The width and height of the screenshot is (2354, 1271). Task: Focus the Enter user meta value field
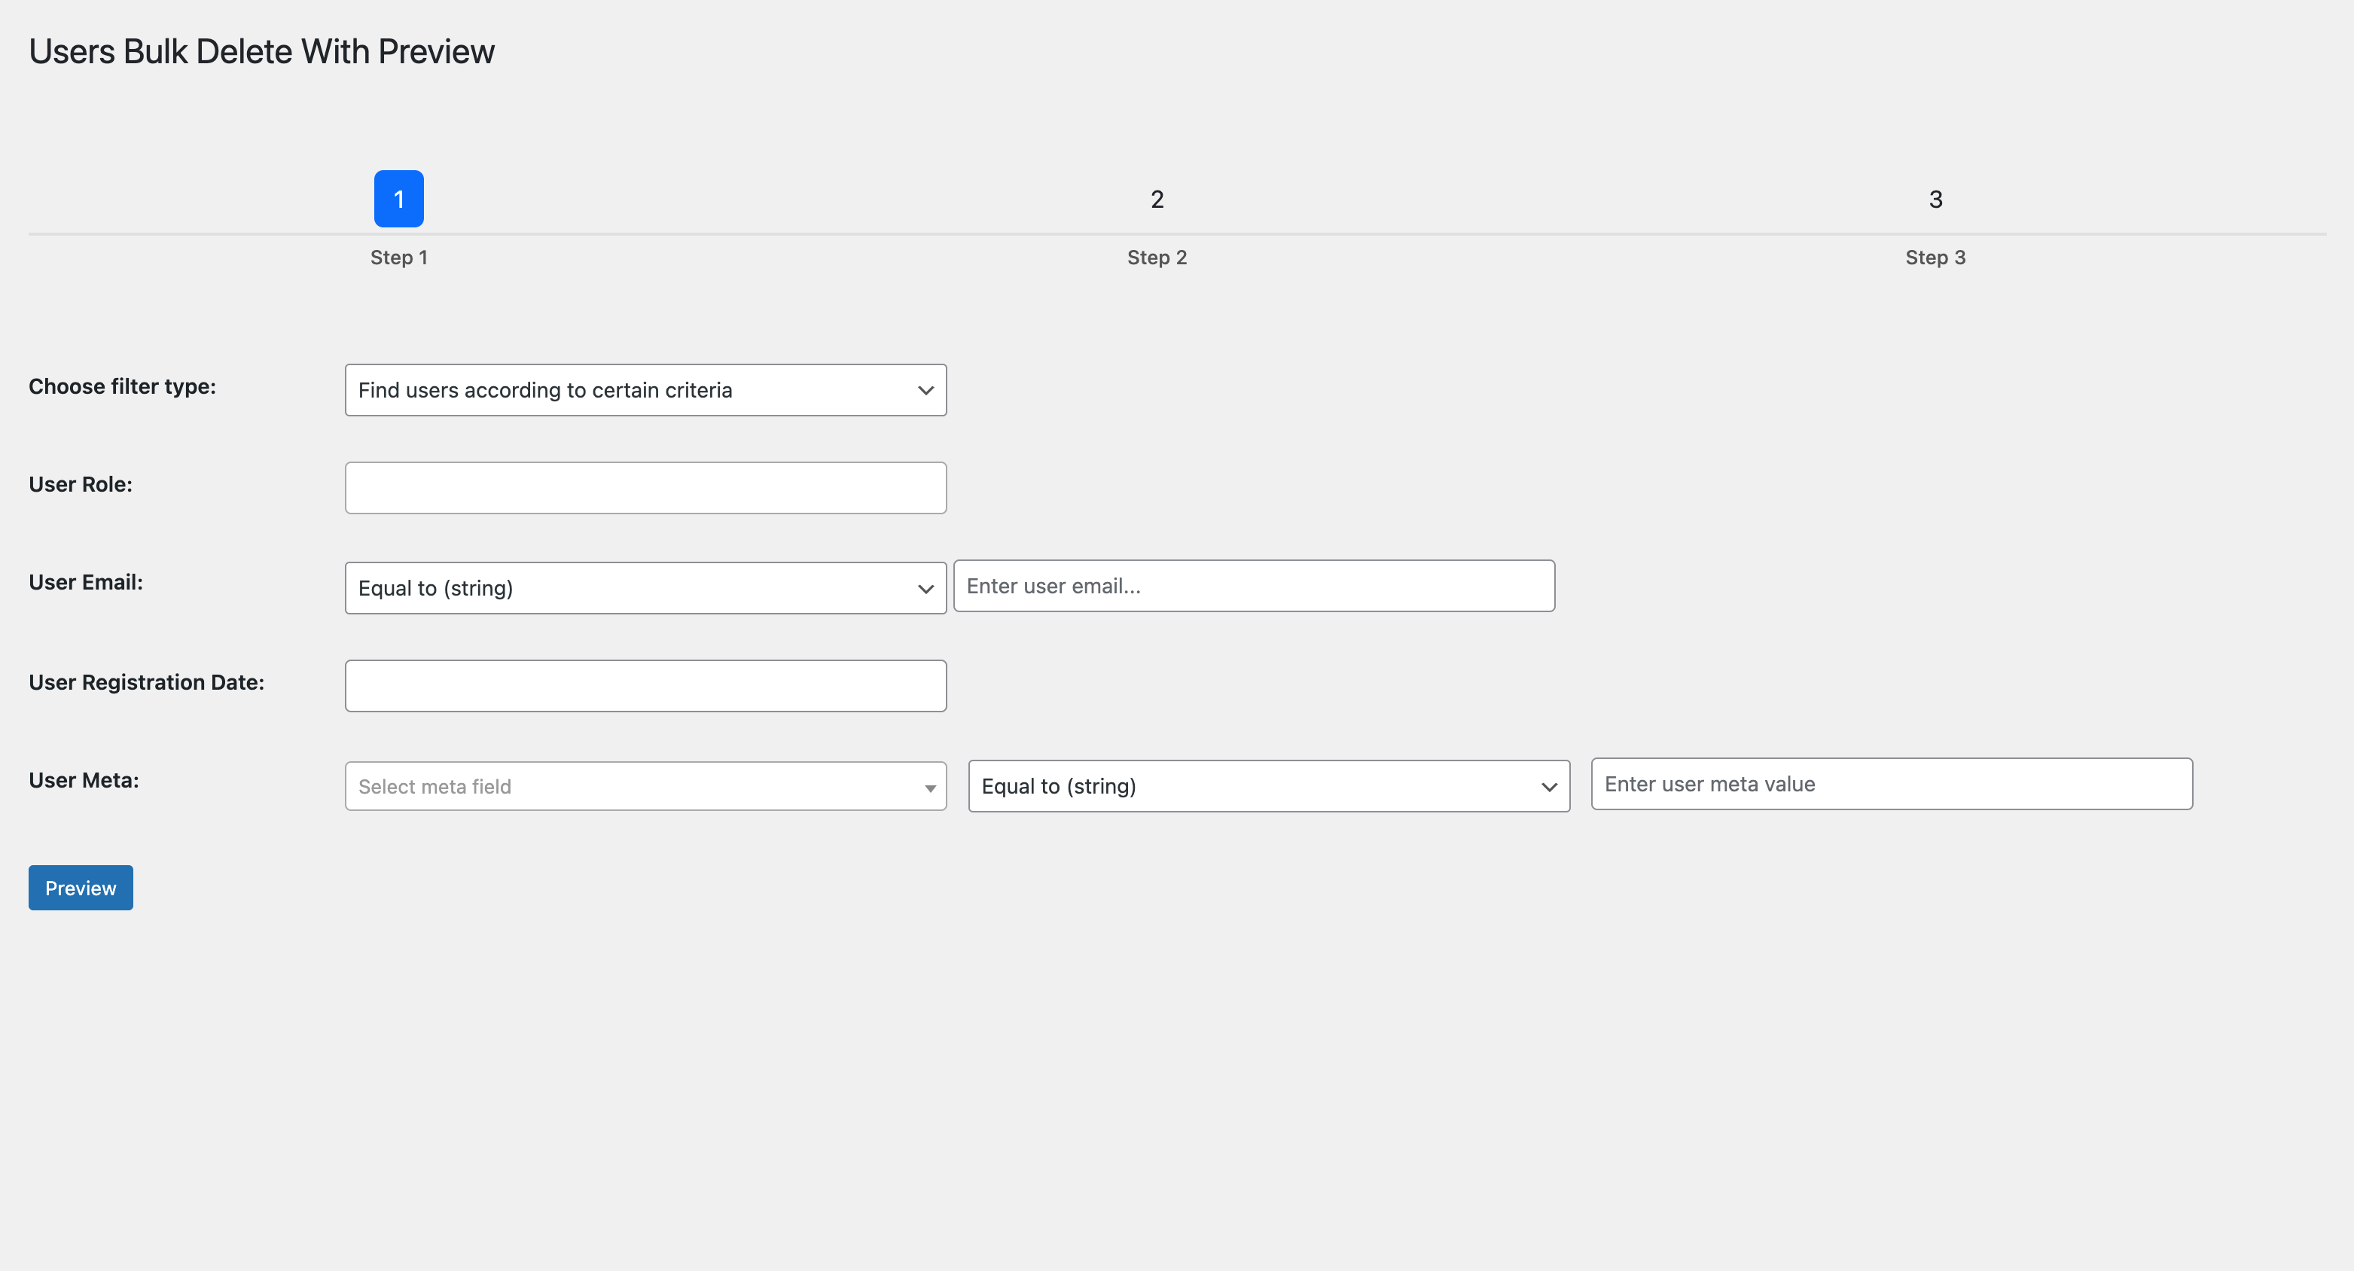pyautogui.click(x=1892, y=784)
